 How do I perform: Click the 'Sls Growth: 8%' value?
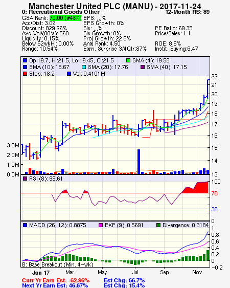coord(102,33)
